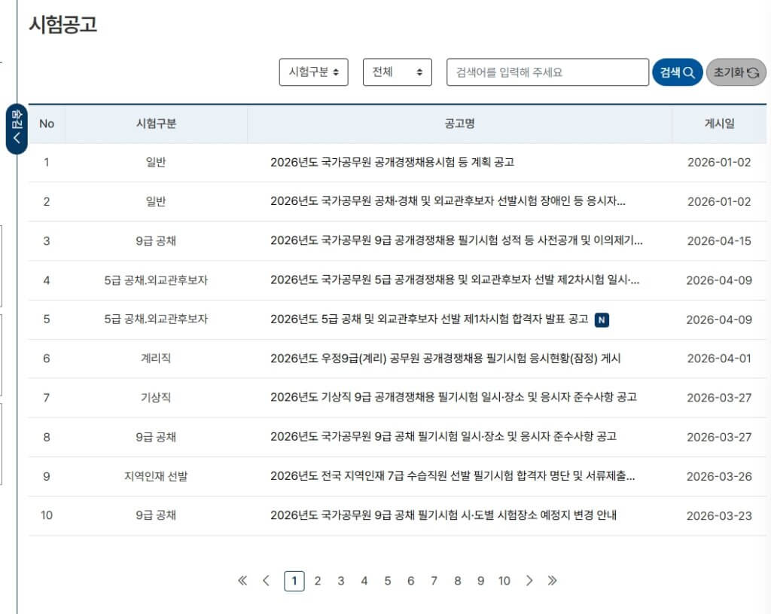Click the ‹ previous page arrow
This screenshot has height=614, width=771.
[266, 581]
